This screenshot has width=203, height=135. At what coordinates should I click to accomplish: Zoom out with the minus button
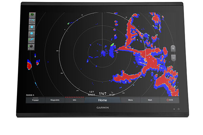tap(173, 58)
